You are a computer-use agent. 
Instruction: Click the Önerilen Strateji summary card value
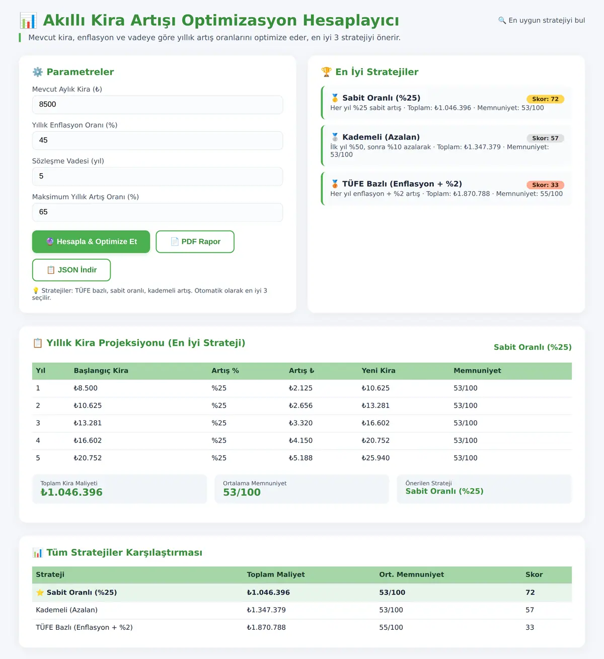(x=444, y=491)
